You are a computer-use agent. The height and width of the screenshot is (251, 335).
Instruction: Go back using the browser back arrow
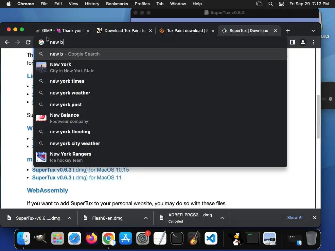[7, 42]
